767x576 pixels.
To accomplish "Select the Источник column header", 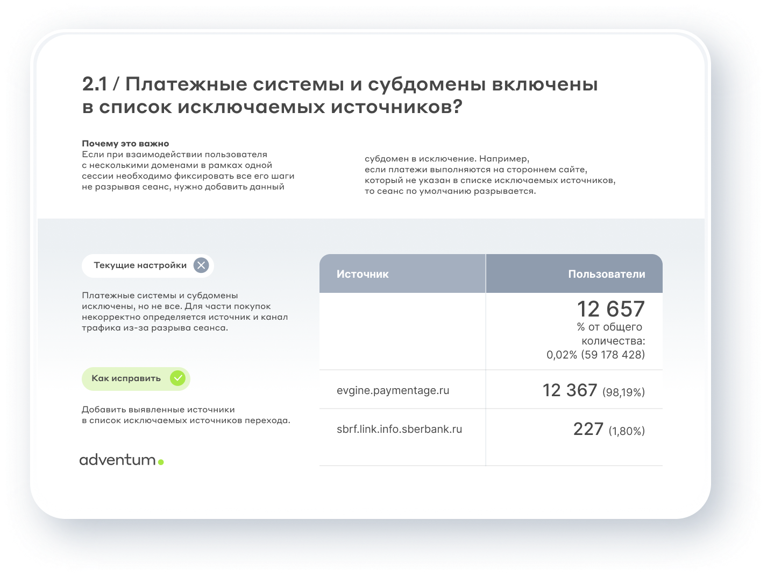I will point(363,273).
